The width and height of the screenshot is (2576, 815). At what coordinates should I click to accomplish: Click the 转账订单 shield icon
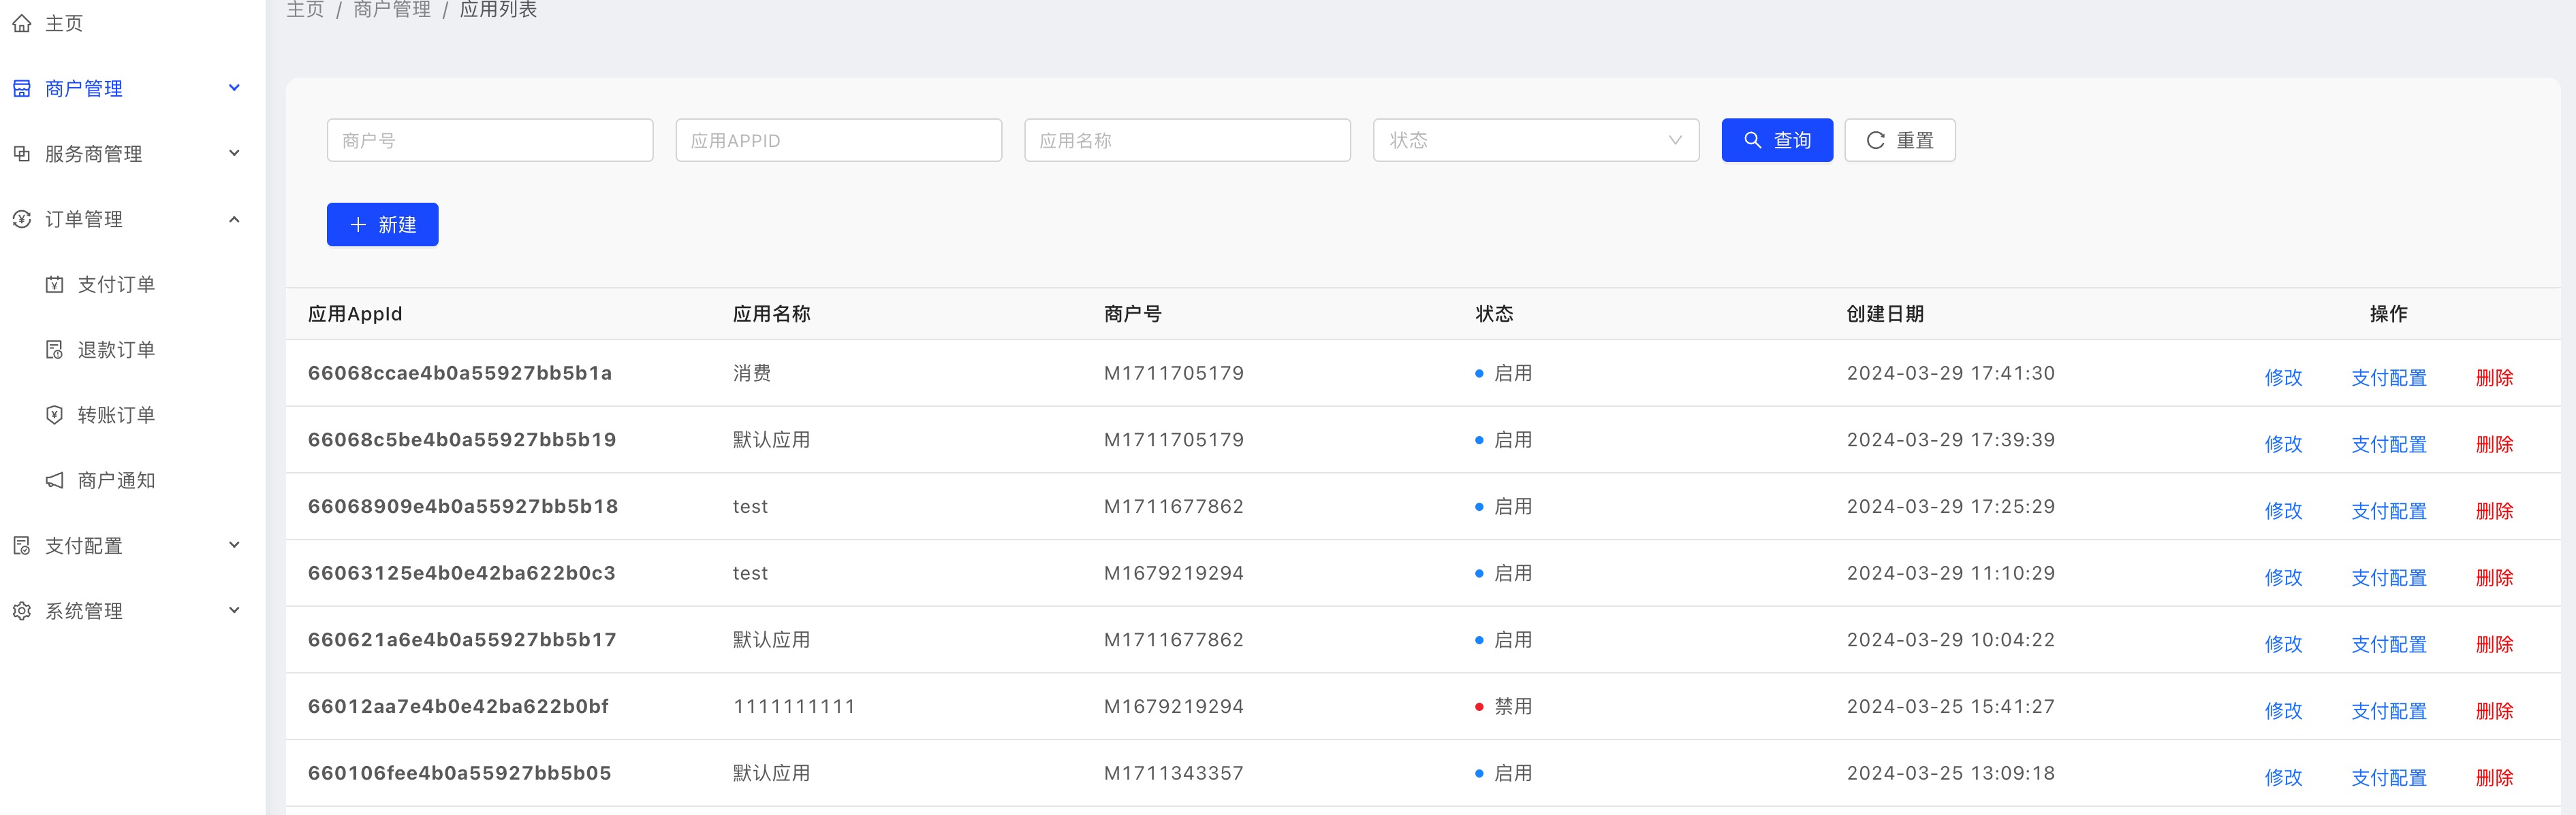(x=54, y=414)
